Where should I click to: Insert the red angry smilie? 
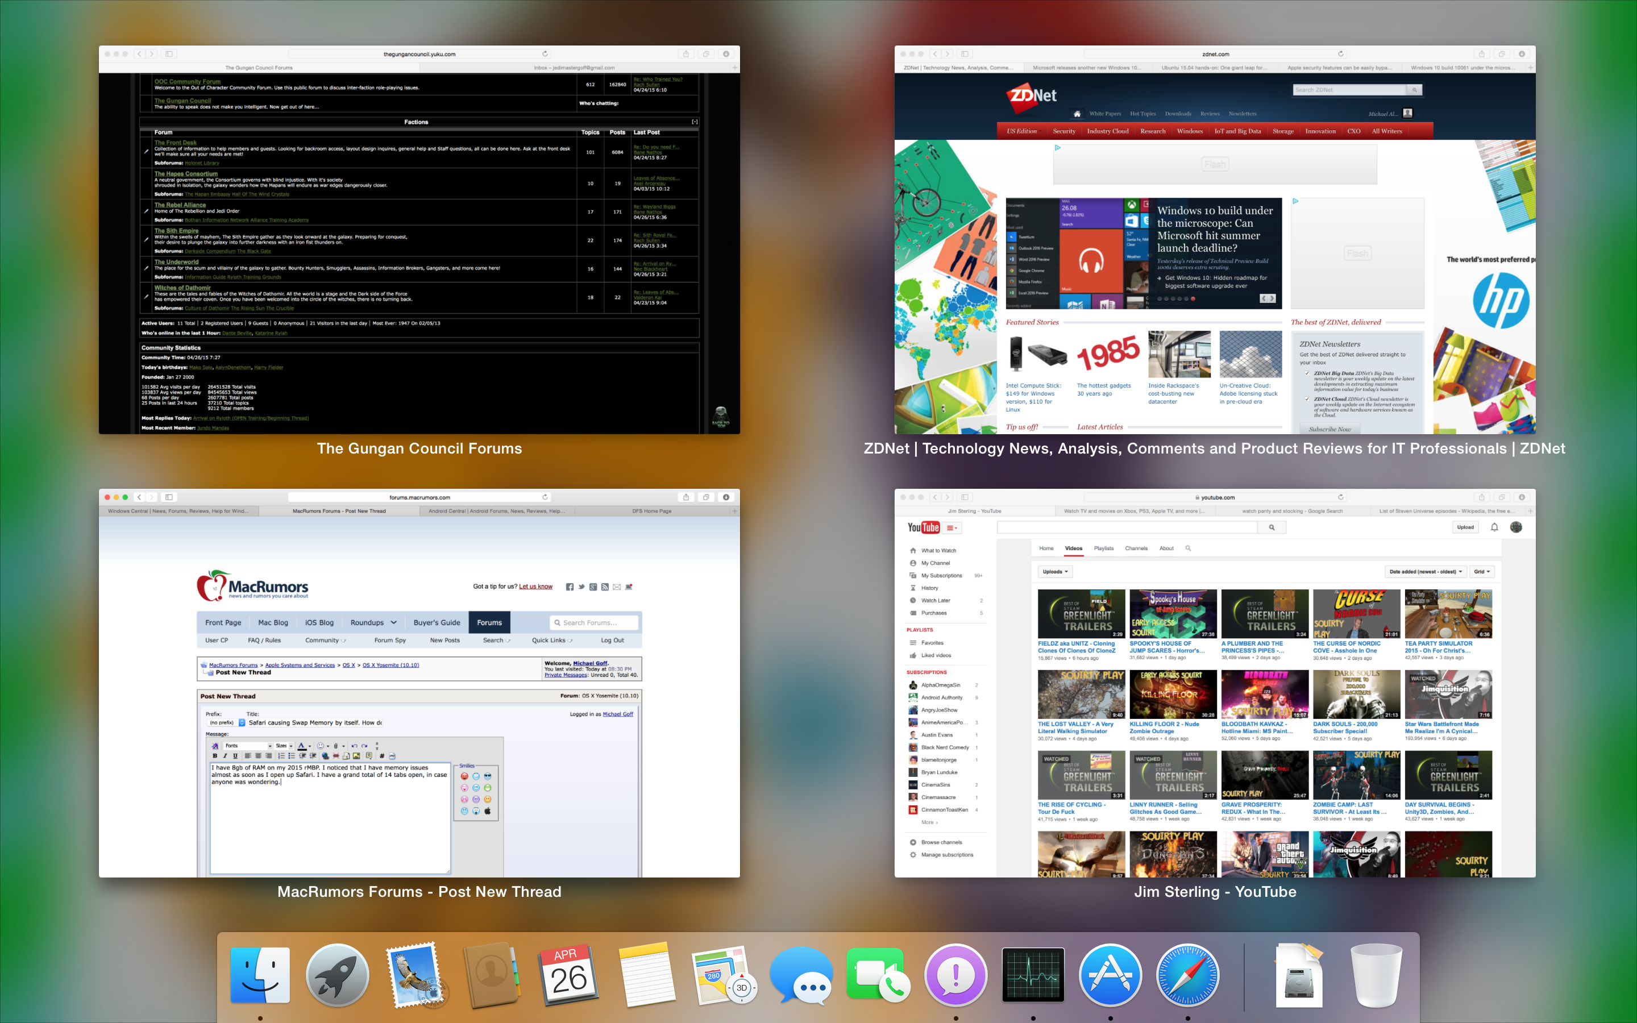(x=465, y=777)
